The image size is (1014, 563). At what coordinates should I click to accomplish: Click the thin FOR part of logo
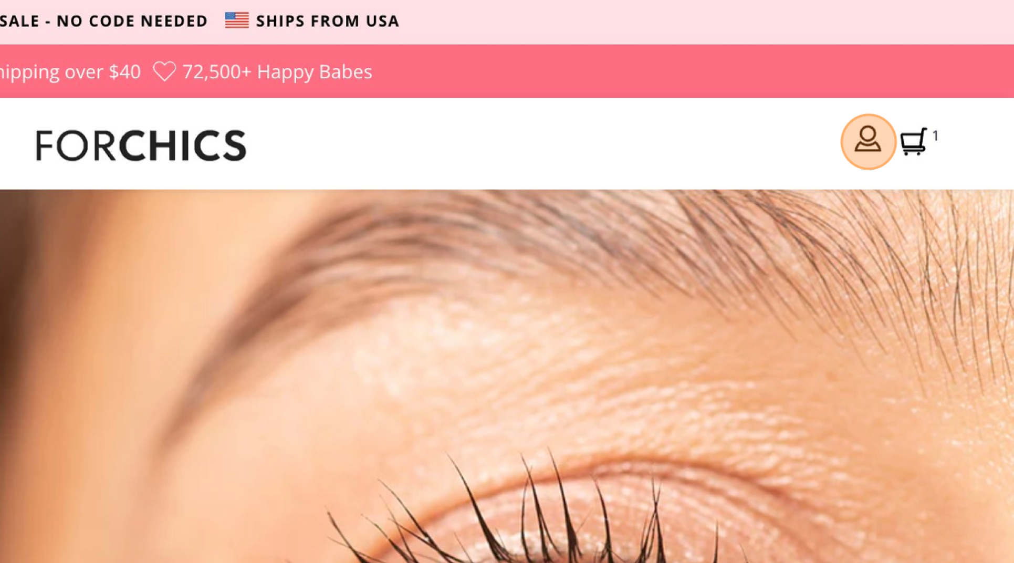pos(75,145)
